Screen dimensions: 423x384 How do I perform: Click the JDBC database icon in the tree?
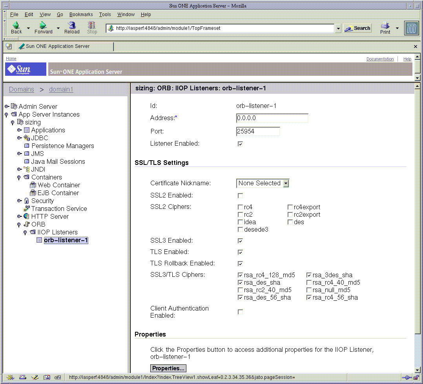tap(27, 138)
